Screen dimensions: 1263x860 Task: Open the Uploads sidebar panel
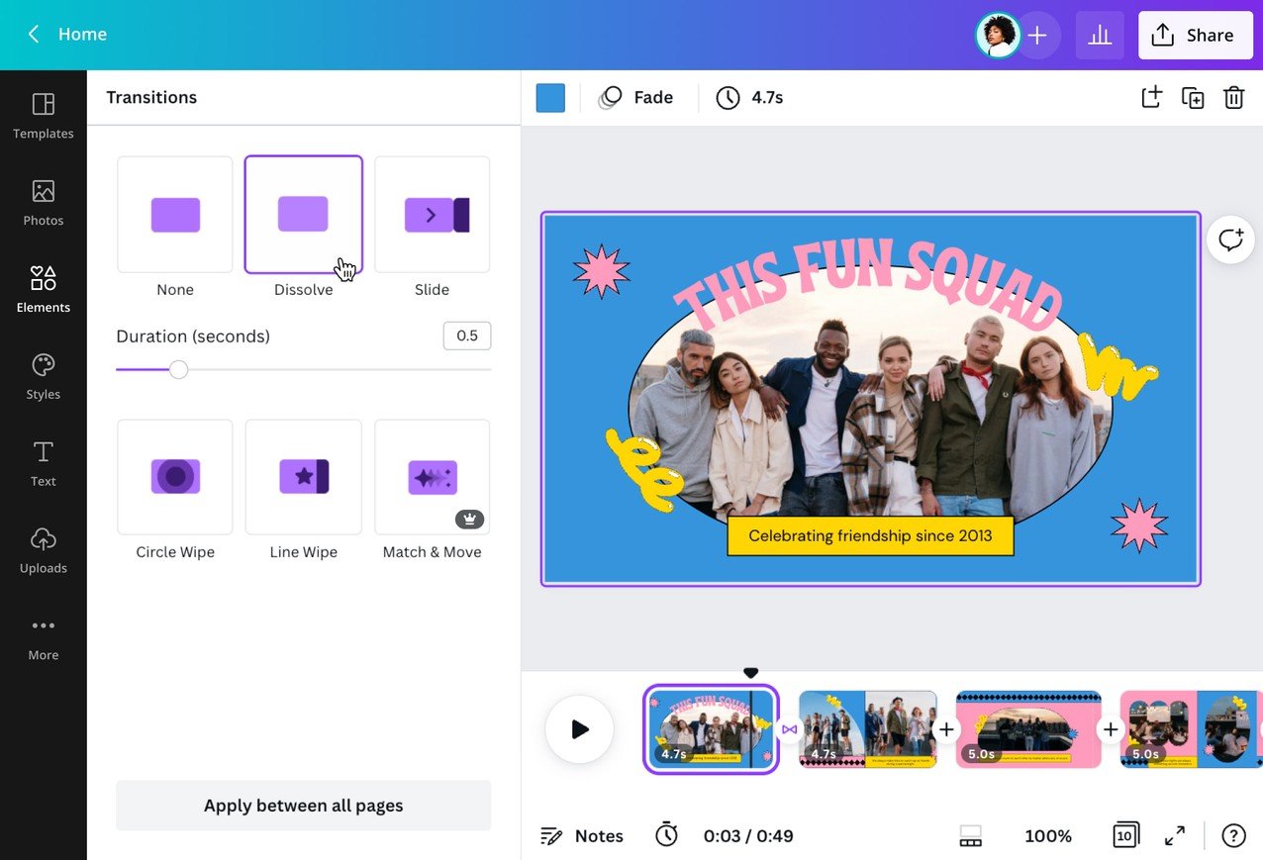point(43,550)
